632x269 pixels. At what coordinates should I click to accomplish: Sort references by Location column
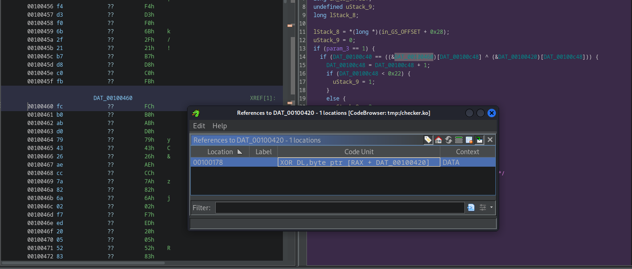click(x=220, y=152)
